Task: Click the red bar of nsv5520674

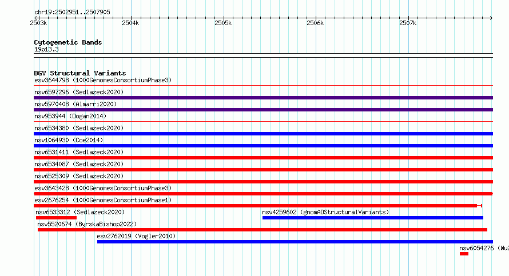Action: click(263, 230)
